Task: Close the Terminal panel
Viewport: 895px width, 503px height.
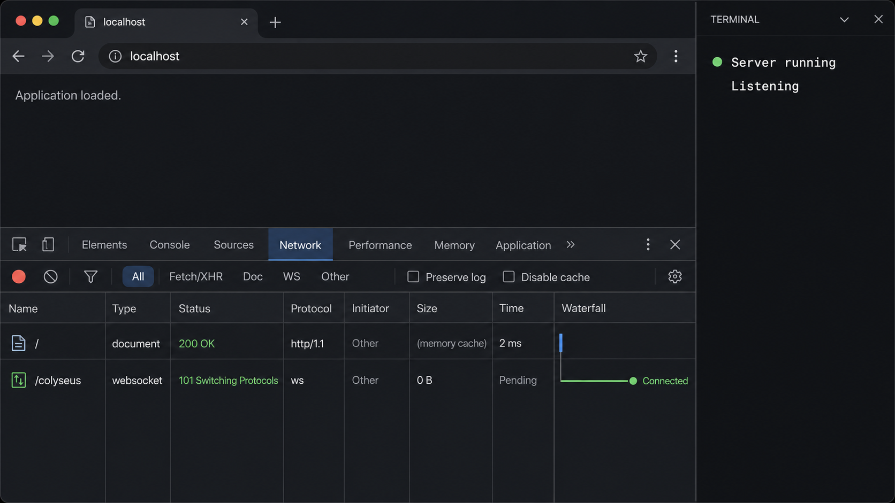Action: pos(878,19)
